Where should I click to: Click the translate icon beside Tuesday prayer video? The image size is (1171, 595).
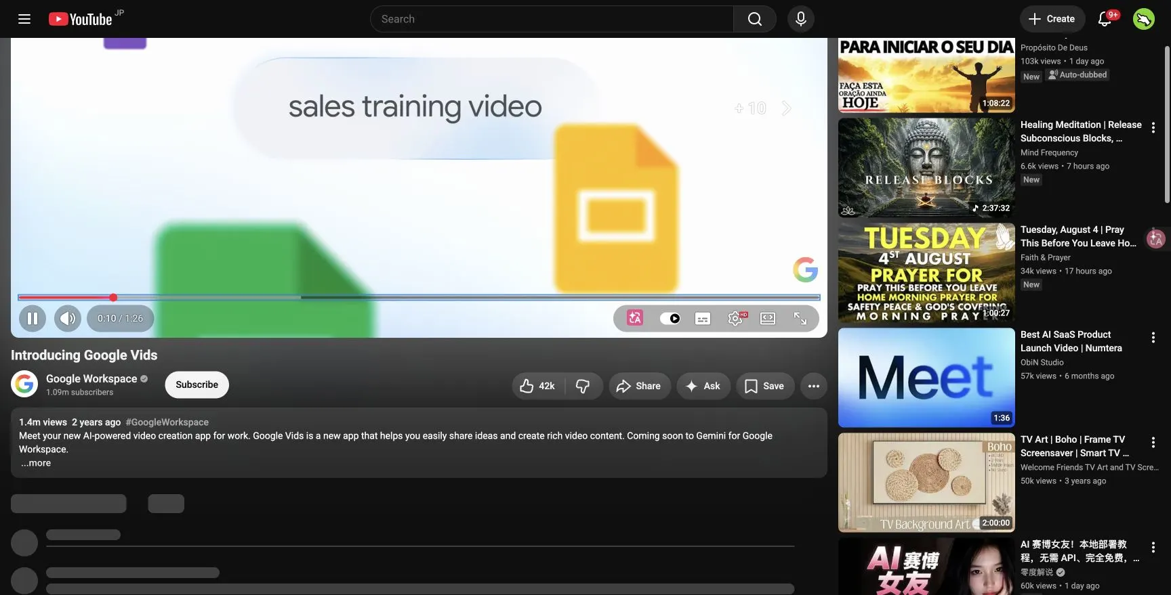1155,238
